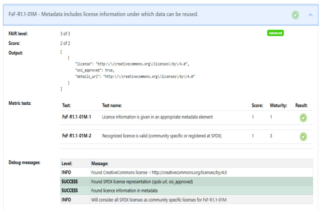
Task: Click the 'Result:' column header
Action: tap(301, 105)
